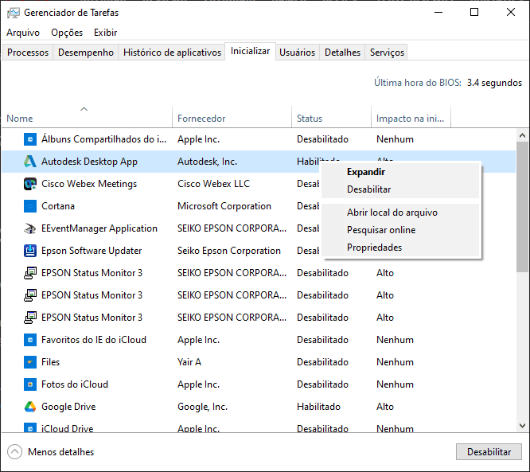Click the Favoritos do IE do iCloud icon
The width and height of the screenshot is (530, 472).
coord(30,340)
